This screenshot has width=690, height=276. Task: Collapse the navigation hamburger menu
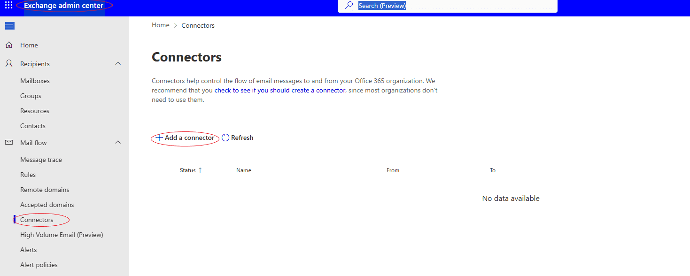9,26
